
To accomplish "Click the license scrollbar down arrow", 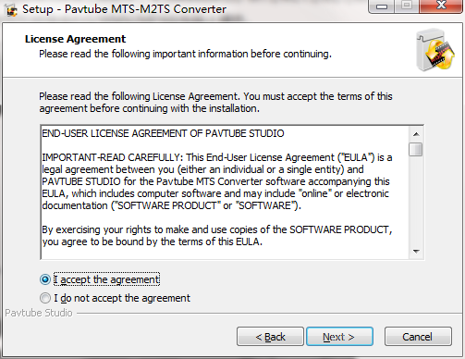I will [x=416, y=251].
